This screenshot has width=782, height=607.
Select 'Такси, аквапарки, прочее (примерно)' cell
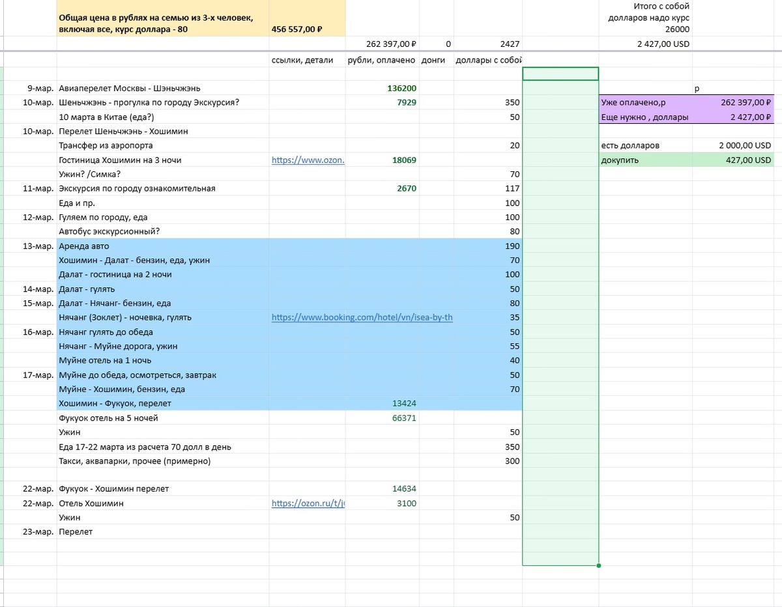[x=163, y=461]
